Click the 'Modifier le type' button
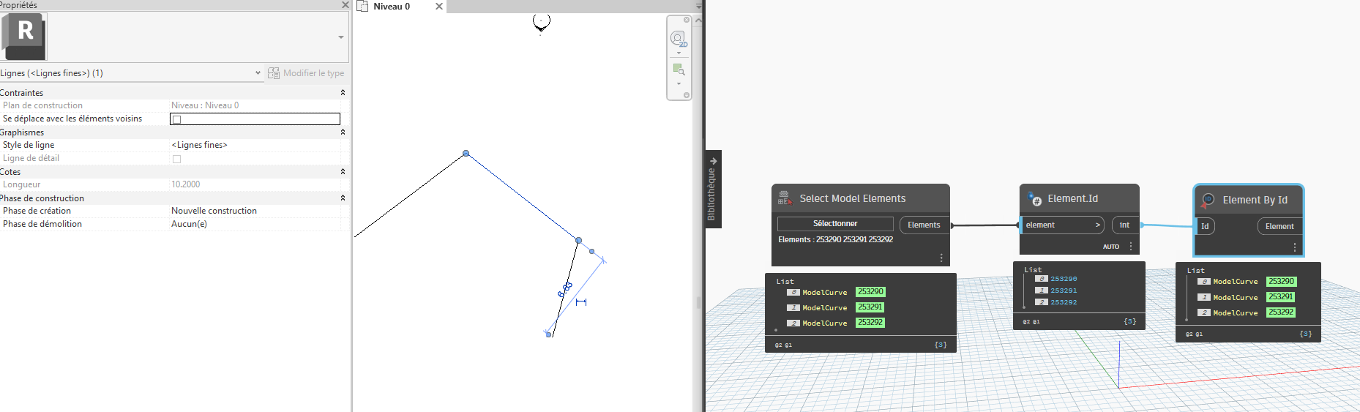 point(306,73)
